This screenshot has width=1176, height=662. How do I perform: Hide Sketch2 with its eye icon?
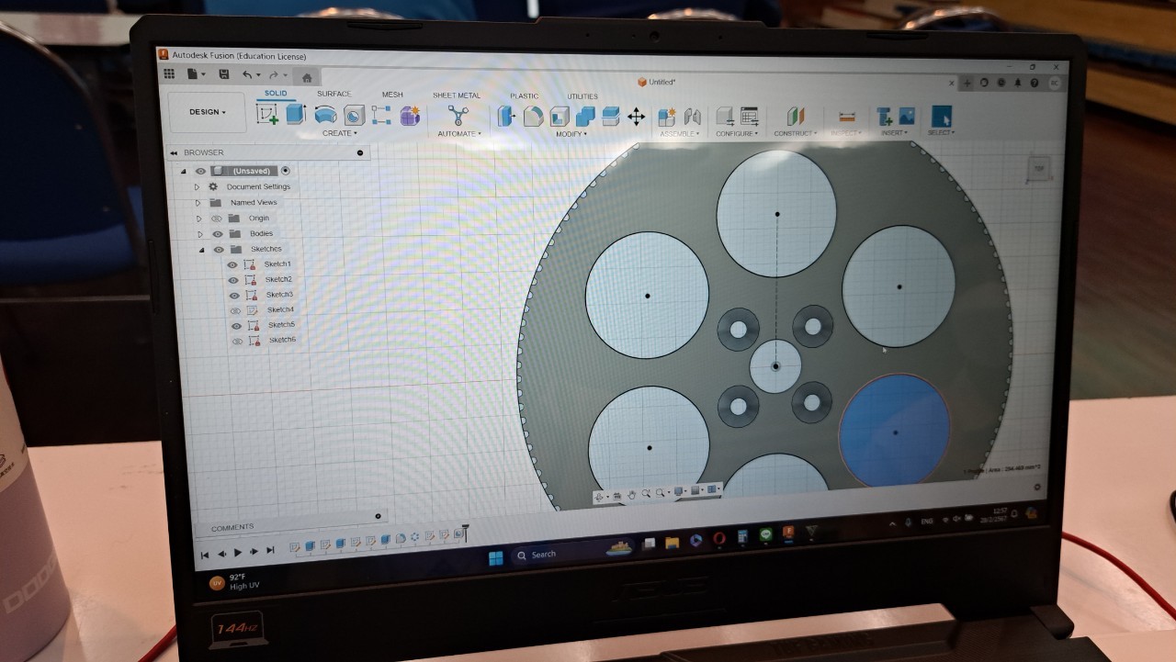pyautogui.click(x=233, y=280)
